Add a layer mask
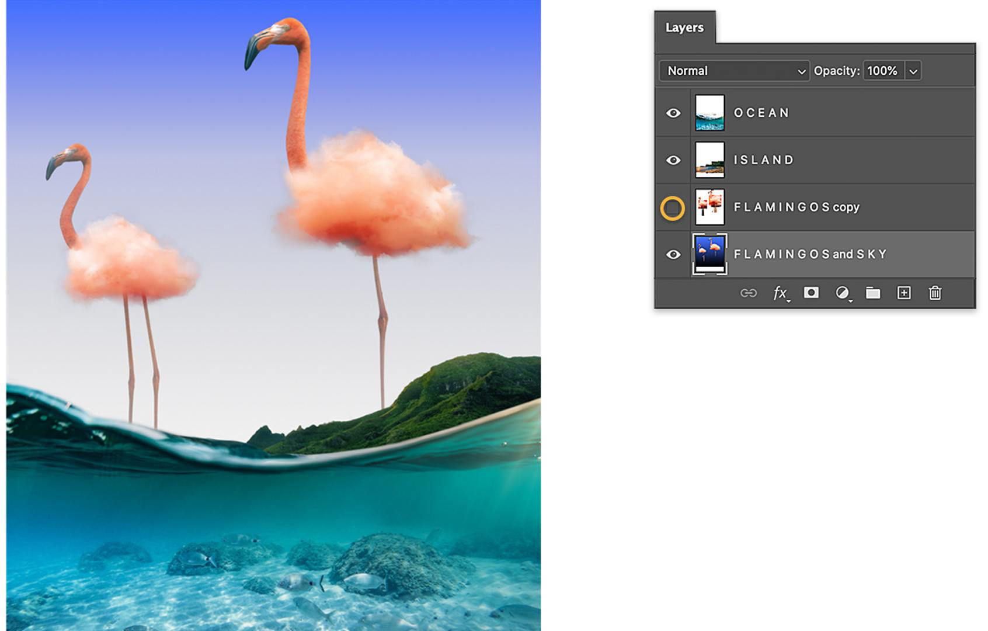The image size is (988, 631). (812, 293)
